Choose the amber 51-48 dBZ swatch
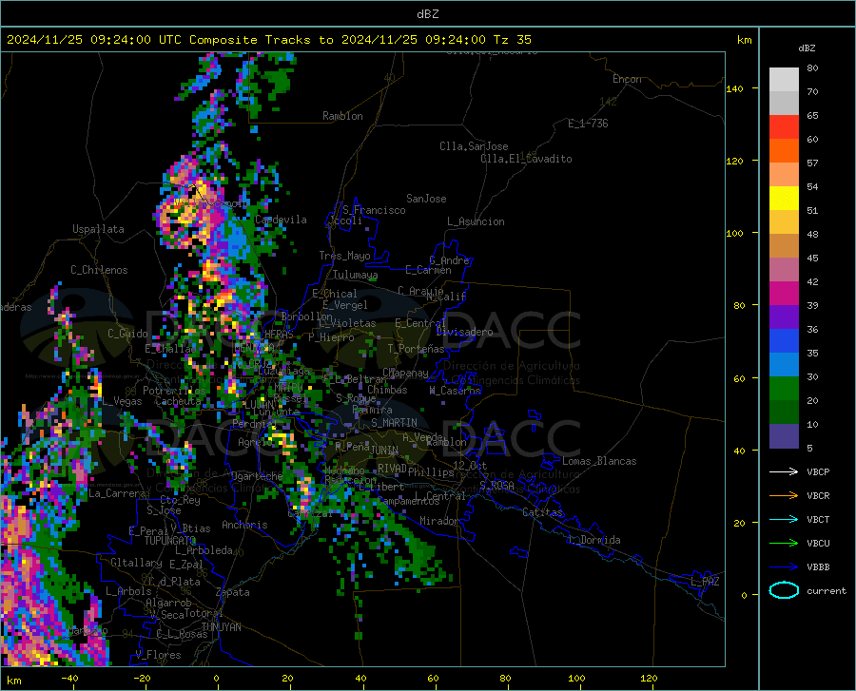The width and height of the screenshot is (856, 691). tap(784, 222)
